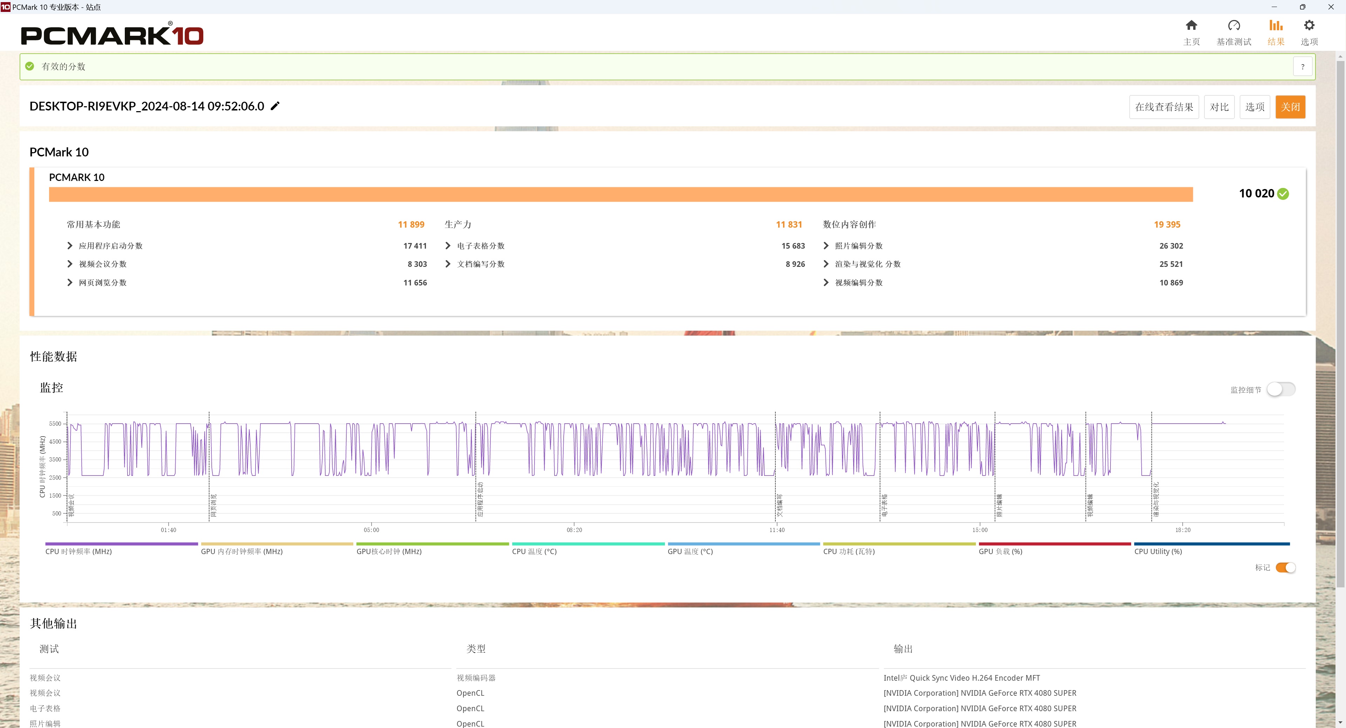The image size is (1346, 728).
Task: Click the 测试 column header
Action: coord(49,648)
